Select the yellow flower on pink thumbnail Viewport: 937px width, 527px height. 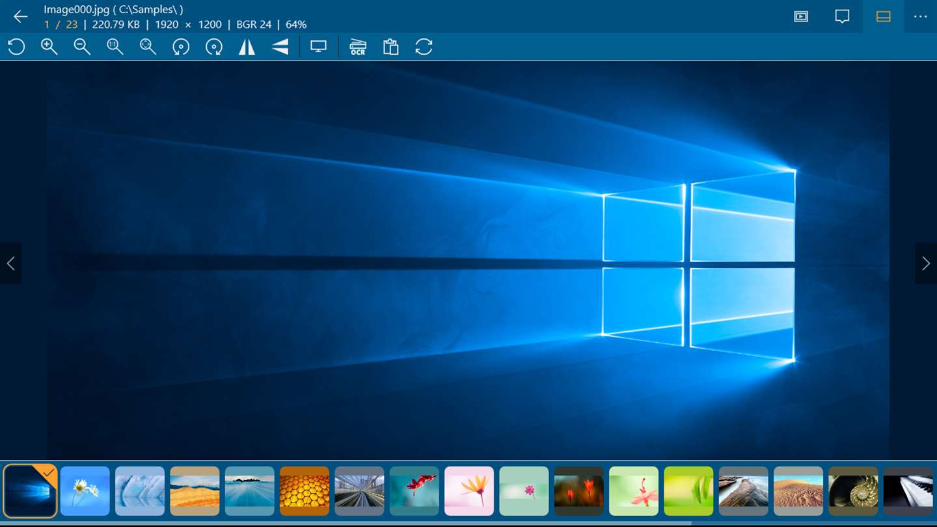tap(469, 491)
